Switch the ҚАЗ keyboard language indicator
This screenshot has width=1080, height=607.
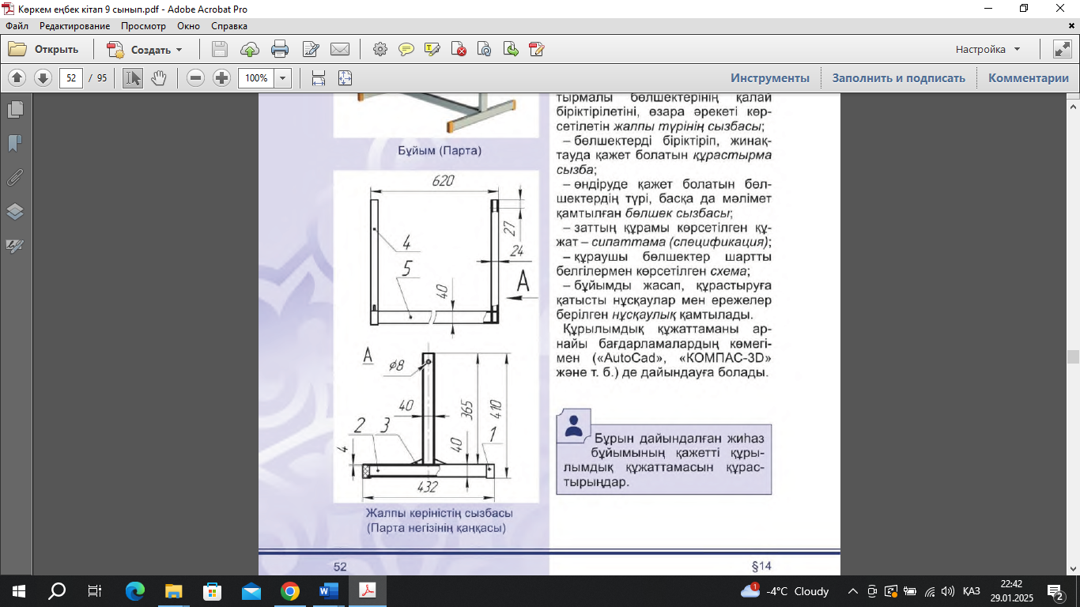pos(972,590)
